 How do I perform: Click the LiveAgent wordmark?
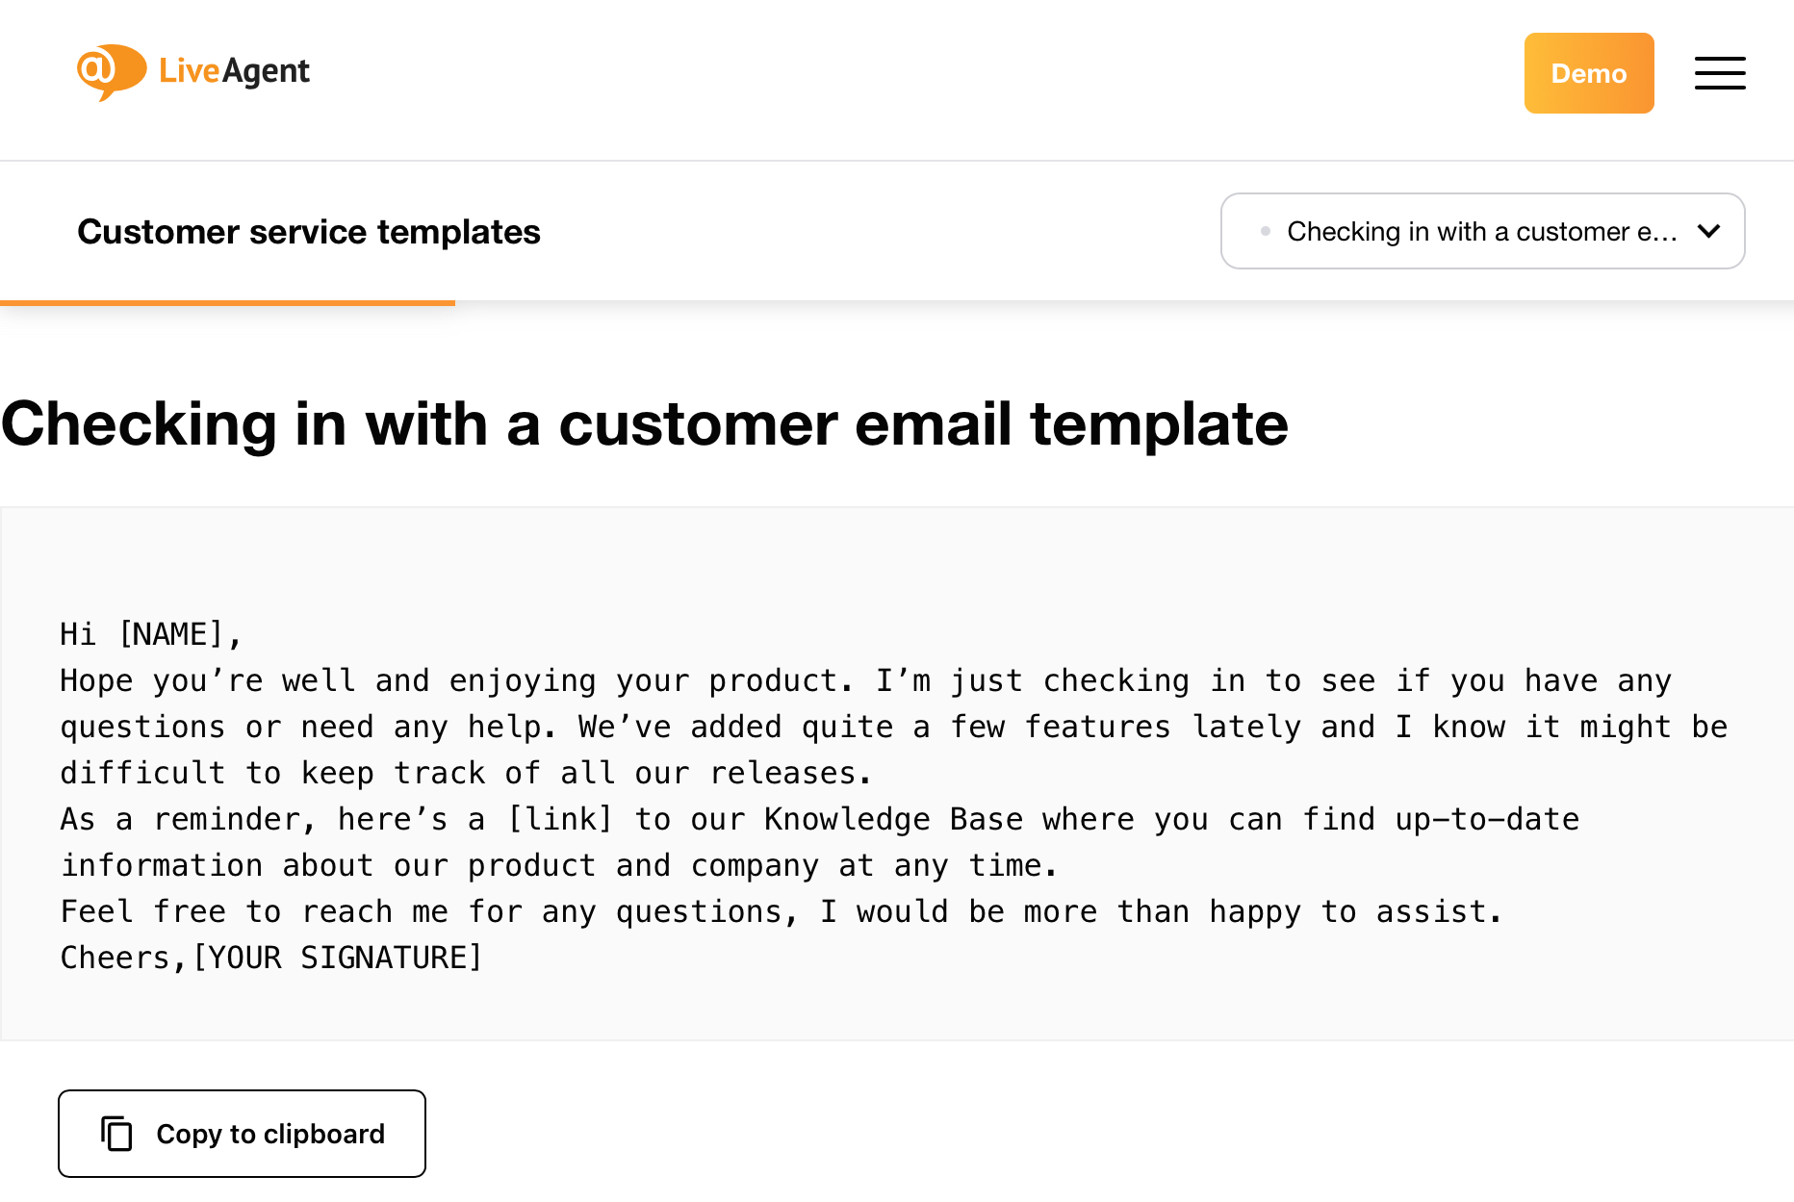tap(233, 71)
